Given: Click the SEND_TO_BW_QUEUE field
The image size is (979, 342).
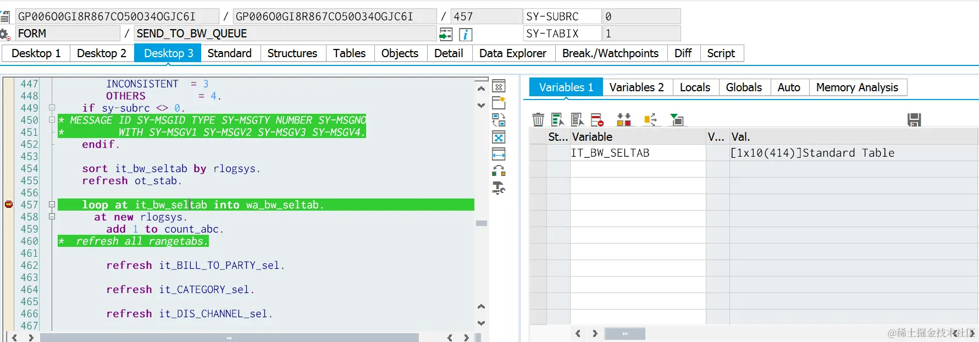Looking at the screenshot, I should (285, 34).
